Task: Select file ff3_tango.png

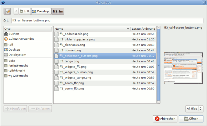Action: pos(105,61)
